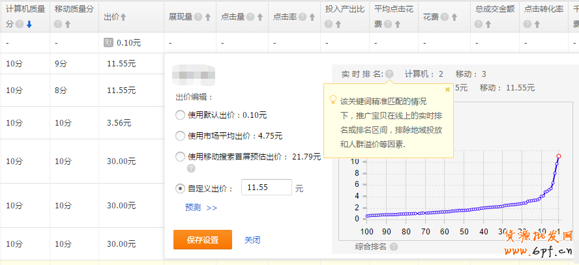Sort by 点击量 using its arrow
Viewport: 579px width, 265px height.
(260, 17)
